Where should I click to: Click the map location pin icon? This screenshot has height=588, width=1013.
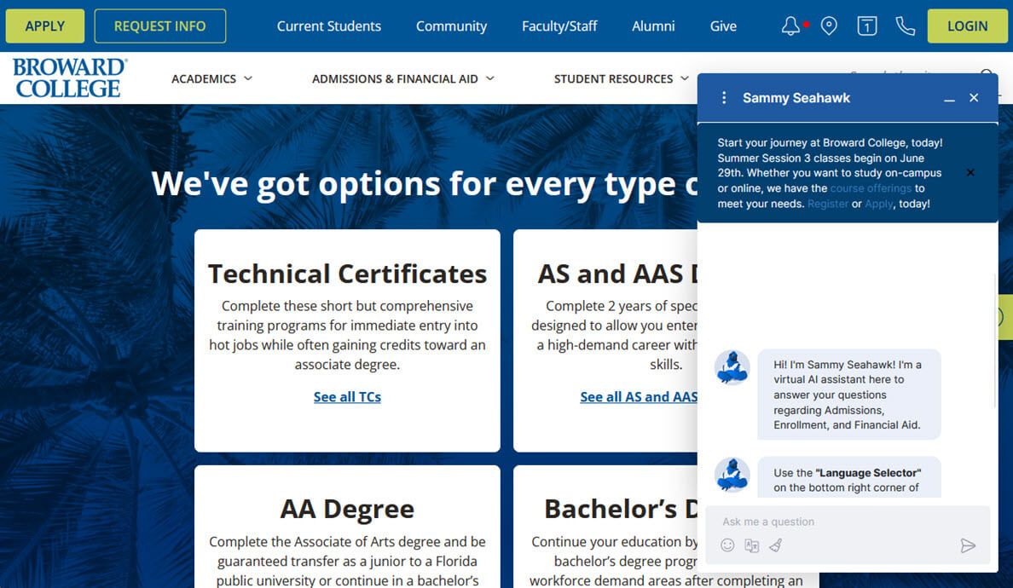coord(829,26)
